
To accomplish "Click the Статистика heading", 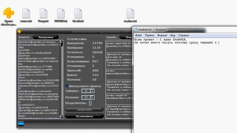I will 77,39.
